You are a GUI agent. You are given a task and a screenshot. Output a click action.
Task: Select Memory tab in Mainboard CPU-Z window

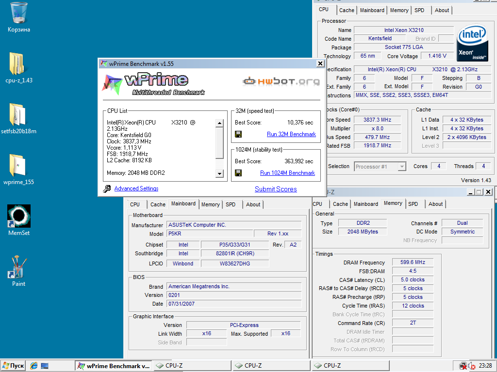tap(211, 204)
